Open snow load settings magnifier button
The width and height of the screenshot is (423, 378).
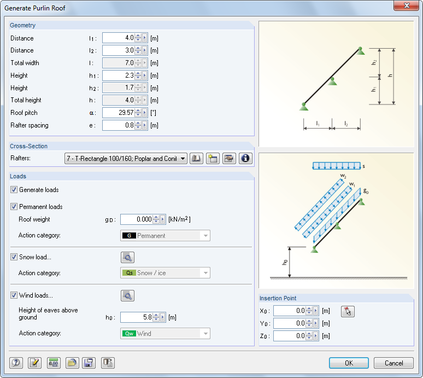pos(127,257)
